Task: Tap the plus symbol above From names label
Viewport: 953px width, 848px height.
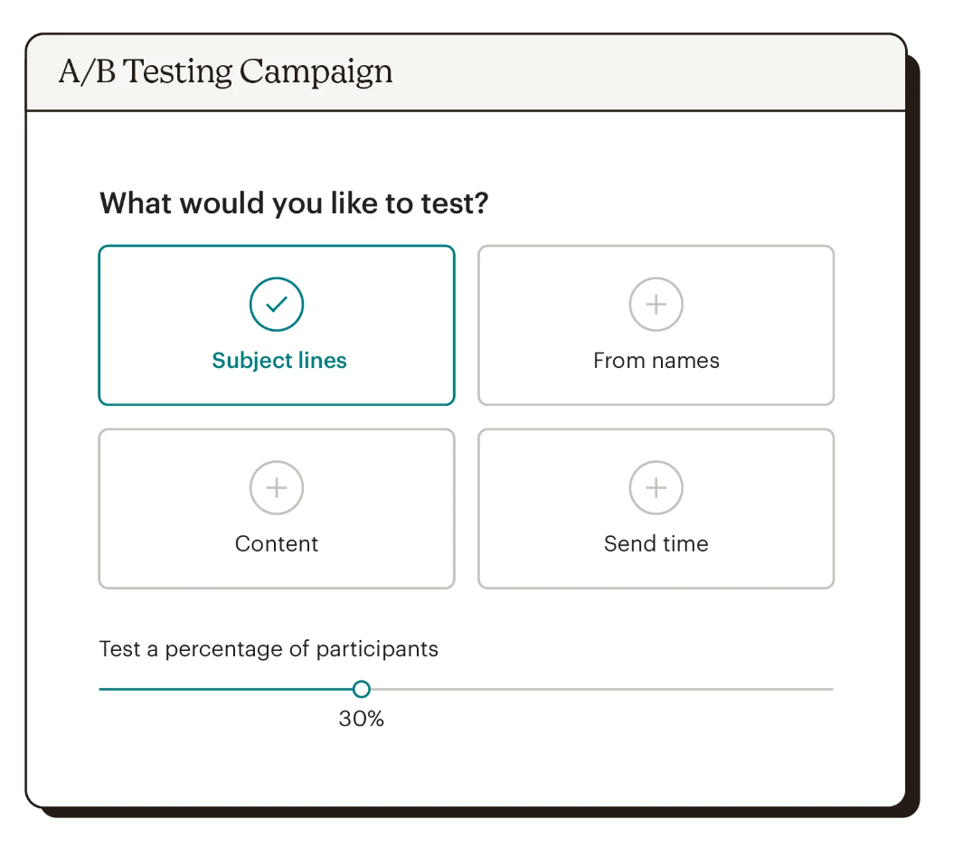Action: point(656,305)
